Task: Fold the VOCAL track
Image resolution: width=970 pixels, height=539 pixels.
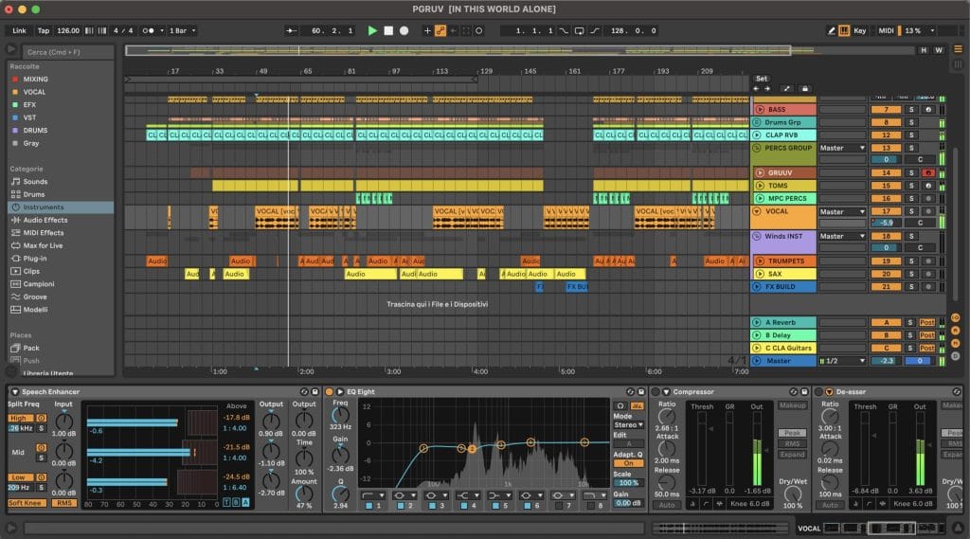Action: 757,211
